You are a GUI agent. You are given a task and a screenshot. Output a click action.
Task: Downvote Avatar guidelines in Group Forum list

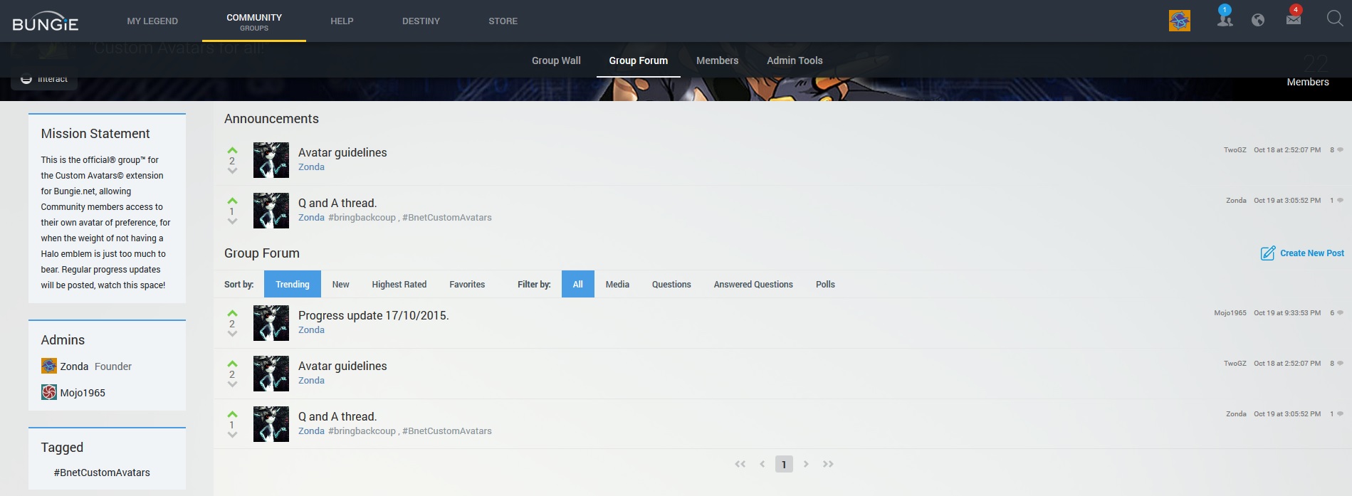[232, 384]
